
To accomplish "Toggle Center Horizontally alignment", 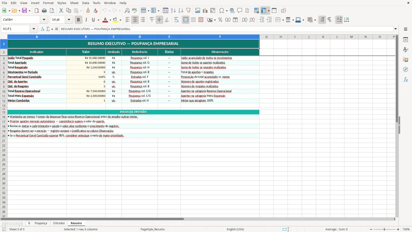I will coord(135,20).
